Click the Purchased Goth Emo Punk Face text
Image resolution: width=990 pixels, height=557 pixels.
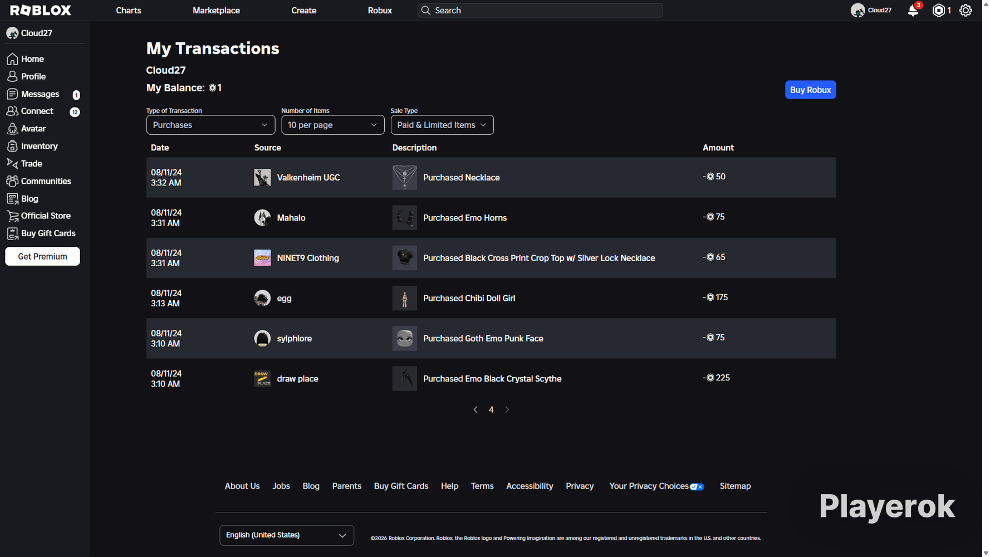click(x=483, y=339)
